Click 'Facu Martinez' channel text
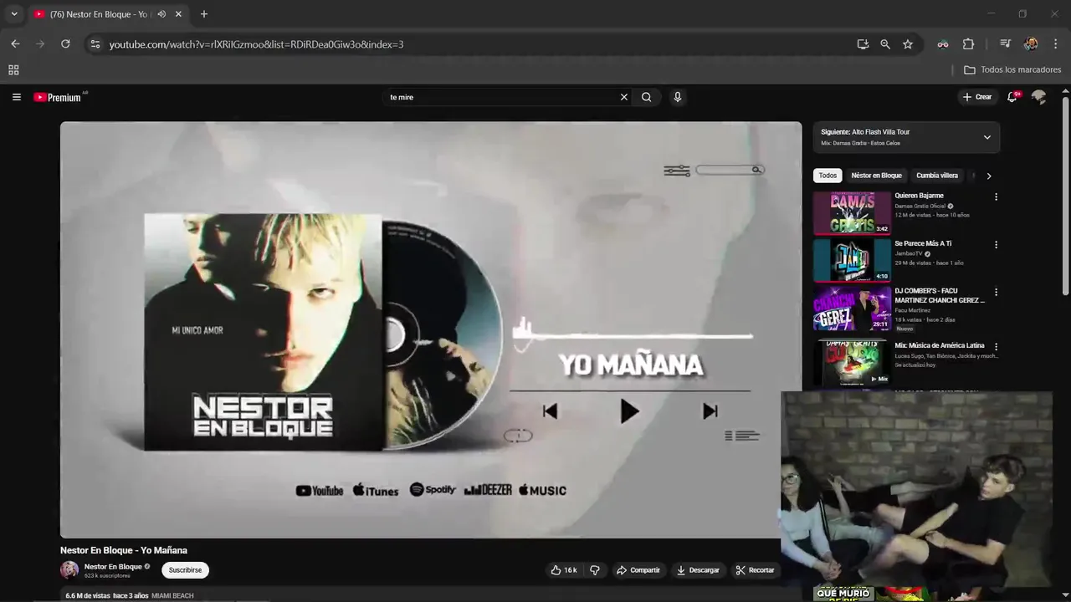Screen dimensions: 1071x602 click(912, 310)
